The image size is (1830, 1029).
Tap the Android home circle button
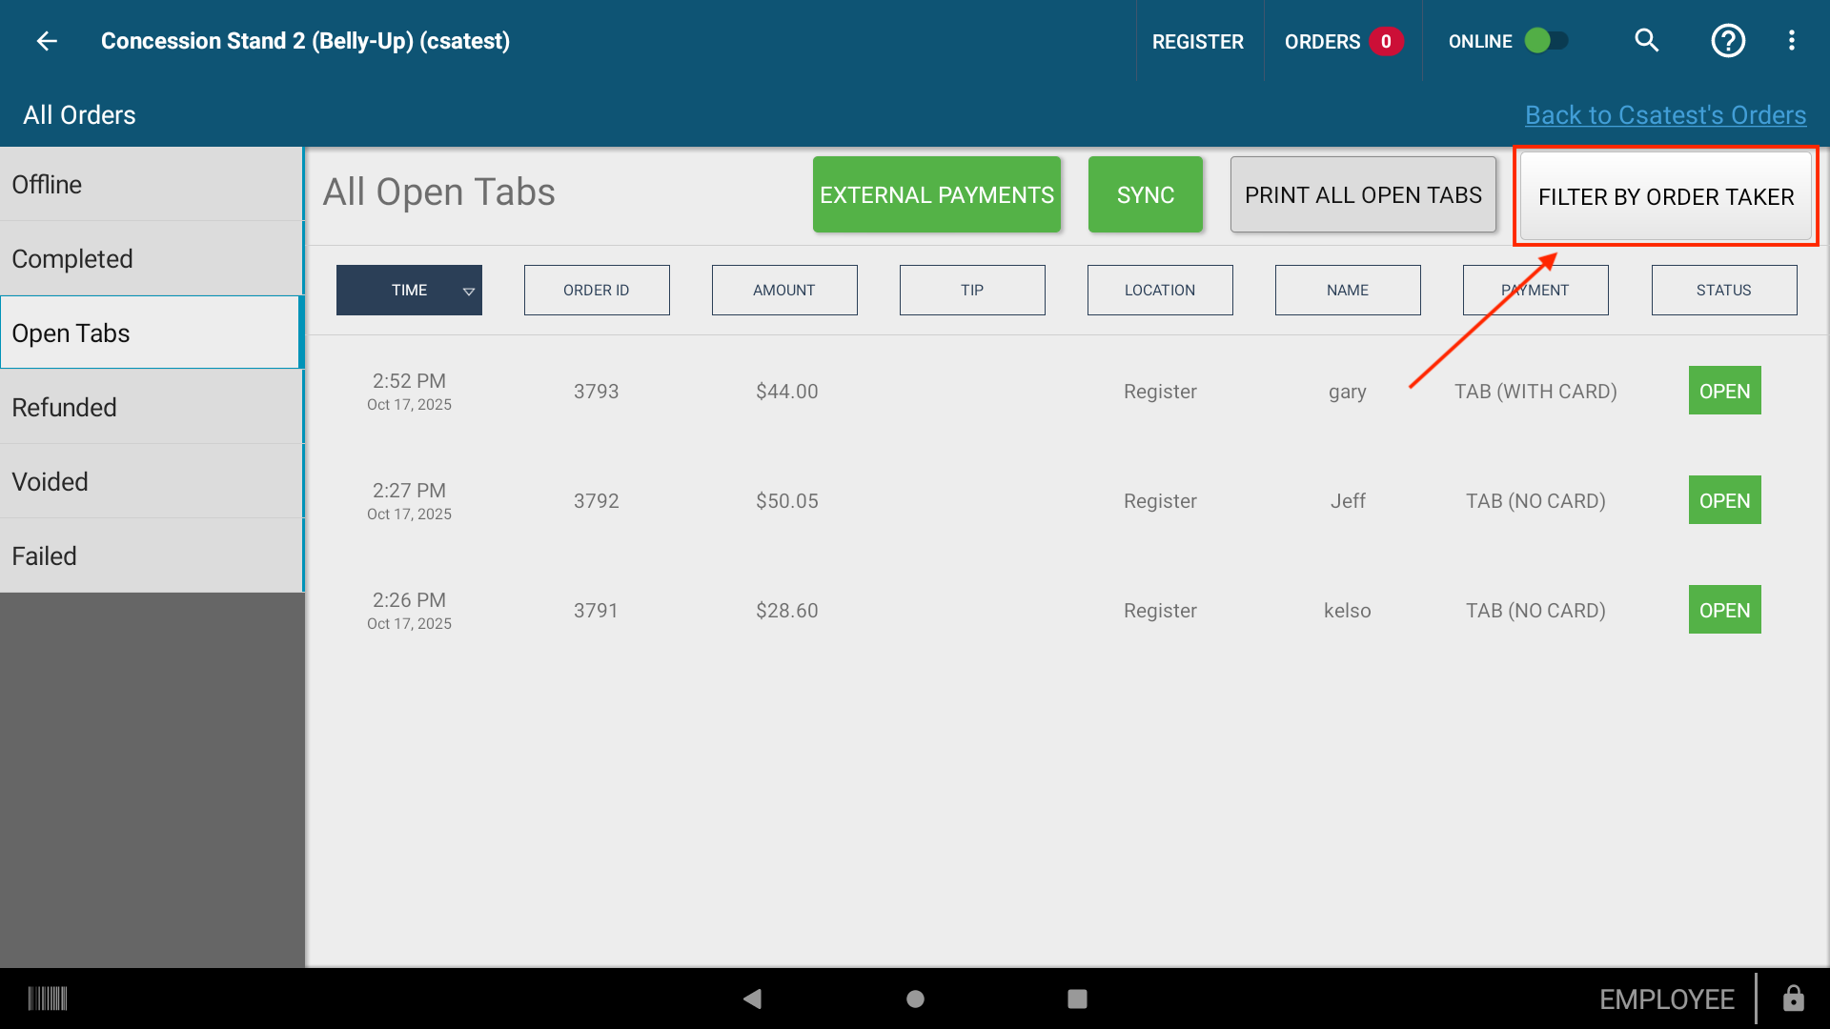click(915, 999)
